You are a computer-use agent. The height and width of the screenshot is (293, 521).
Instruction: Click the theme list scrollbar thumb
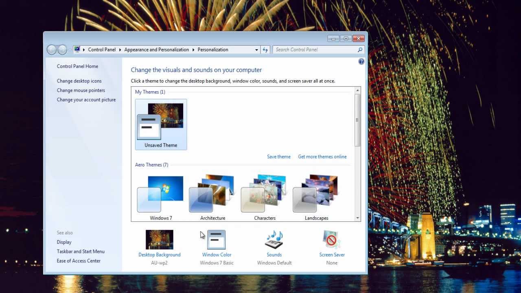pyautogui.click(x=358, y=120)
